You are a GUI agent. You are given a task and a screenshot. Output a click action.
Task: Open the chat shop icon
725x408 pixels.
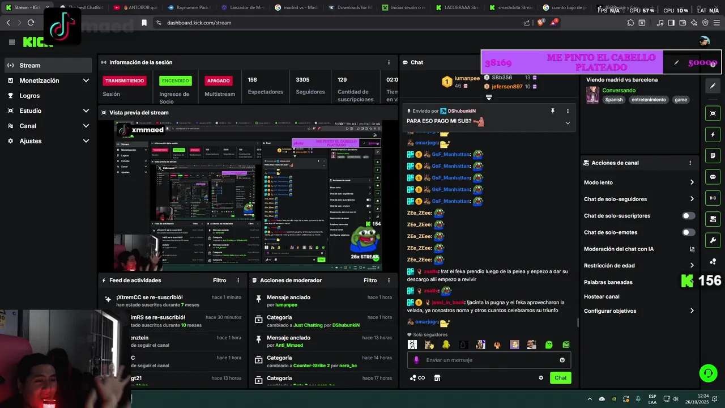(x=437, y=378)
